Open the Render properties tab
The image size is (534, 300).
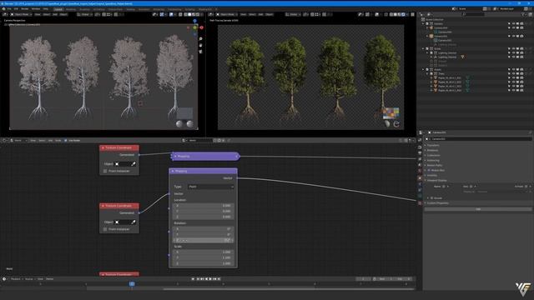420,147
